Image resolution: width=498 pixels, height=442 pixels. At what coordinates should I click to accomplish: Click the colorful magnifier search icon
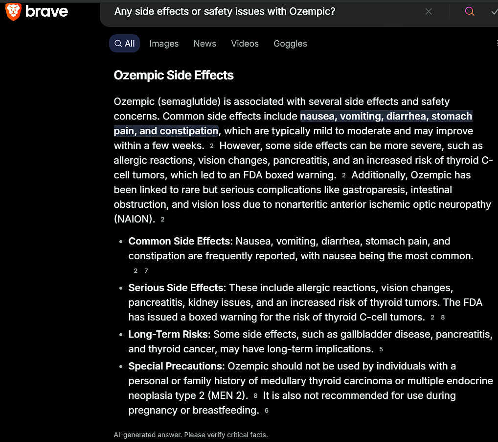470,12
